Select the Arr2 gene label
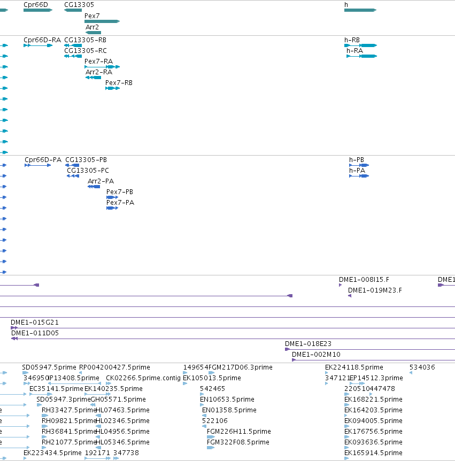 (92, 27)
